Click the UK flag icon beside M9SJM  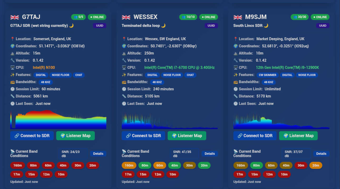point(238,17)
